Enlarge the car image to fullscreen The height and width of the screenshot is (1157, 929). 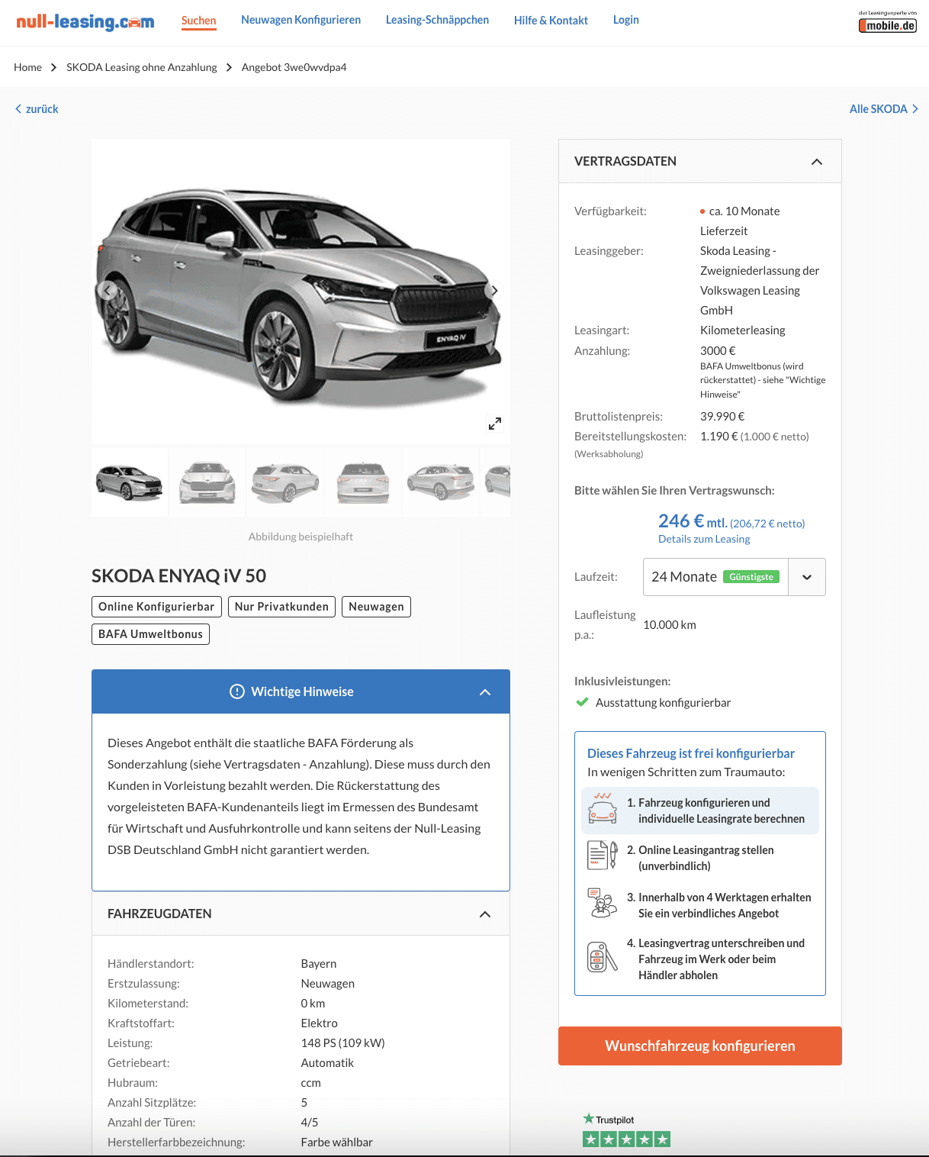click(495, 424)
